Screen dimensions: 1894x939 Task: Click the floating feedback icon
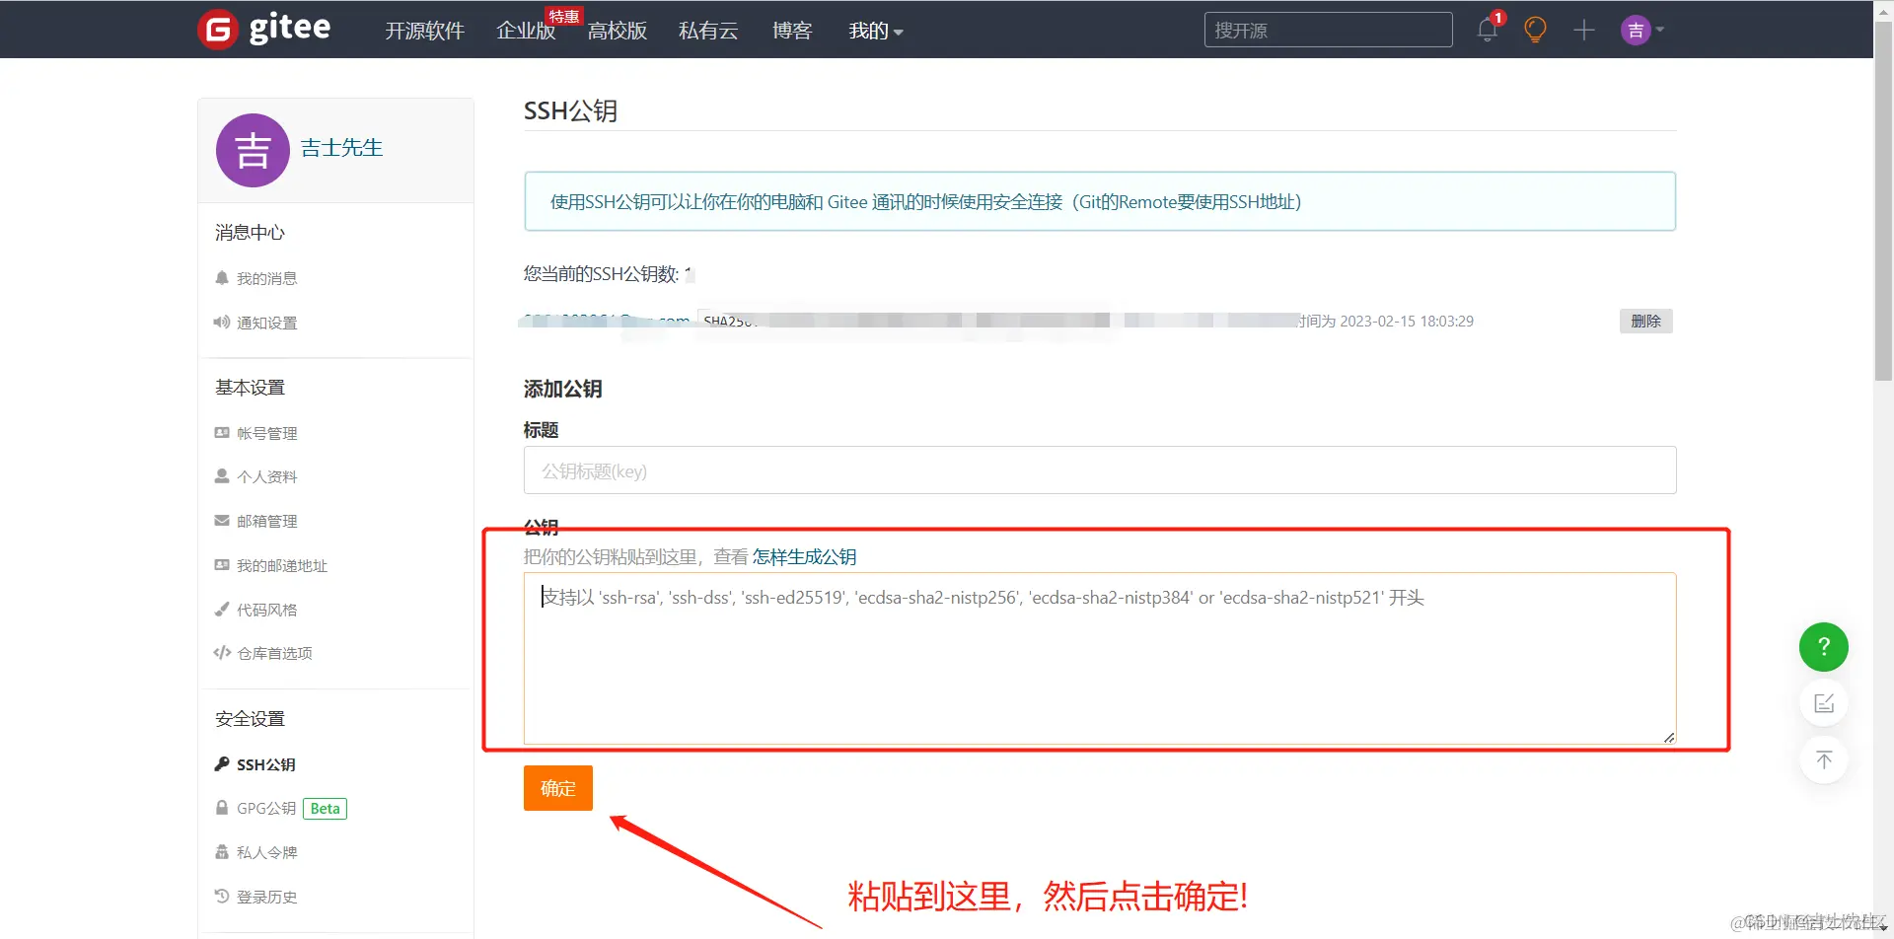1824,703
